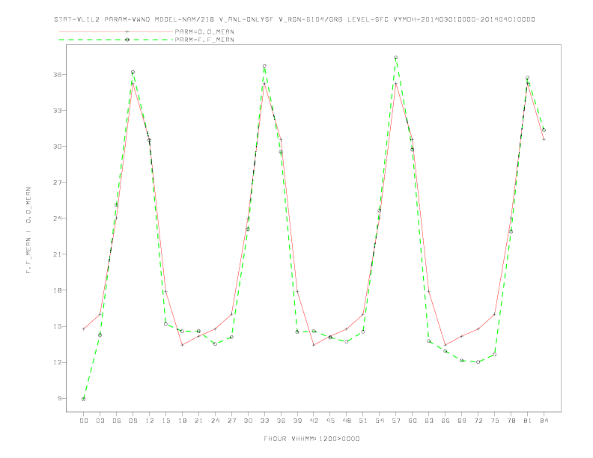
Task: Click x-axis tick label 00
Action: click(84, 421)
